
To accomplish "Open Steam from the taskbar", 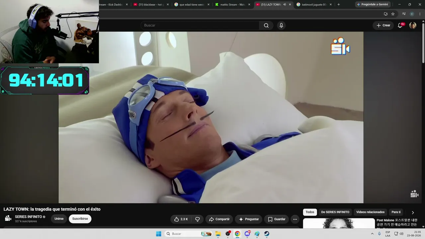I will pos(267,234).
